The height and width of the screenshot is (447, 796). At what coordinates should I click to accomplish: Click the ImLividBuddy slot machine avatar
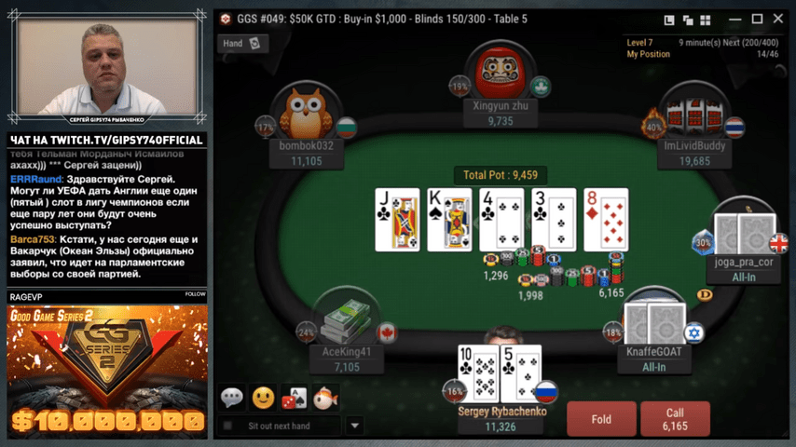[694, 113]
